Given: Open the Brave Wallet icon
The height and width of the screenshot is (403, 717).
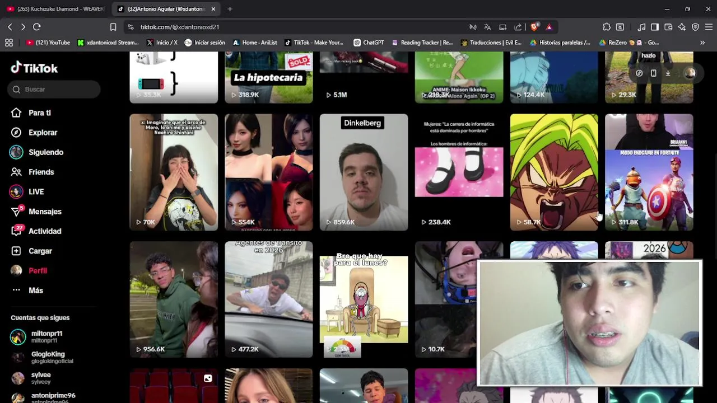Looking at the screenshot, I should tap(668, 27).
